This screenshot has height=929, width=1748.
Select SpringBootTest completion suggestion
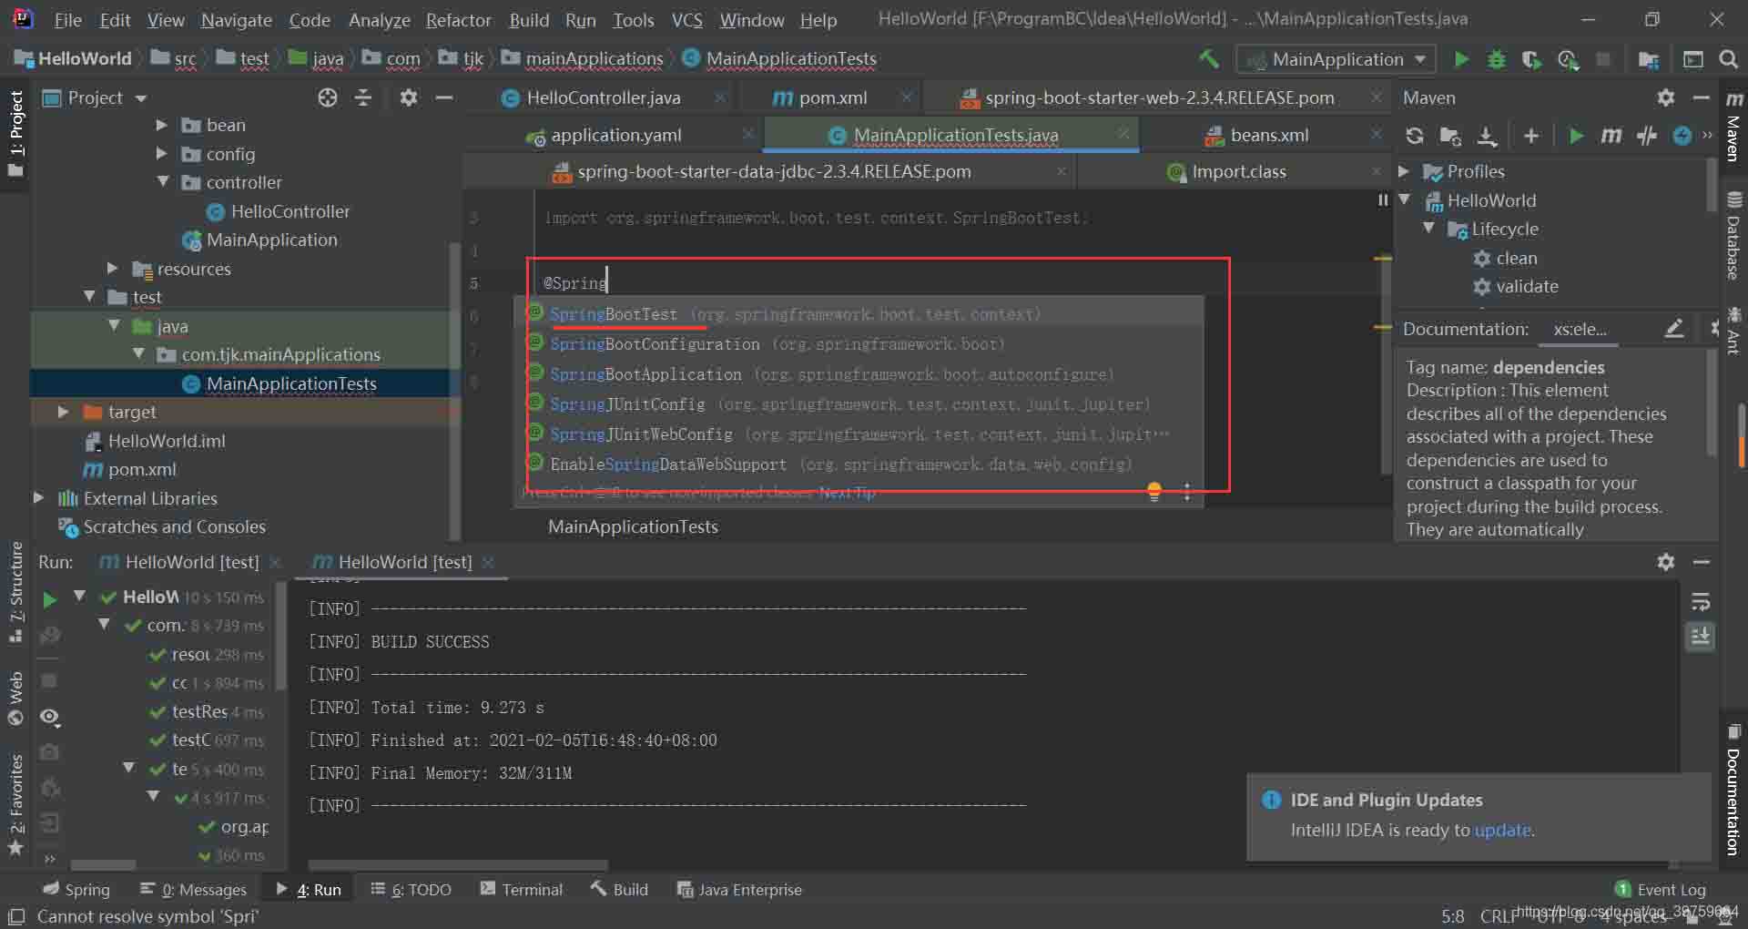tap(860, 314)
